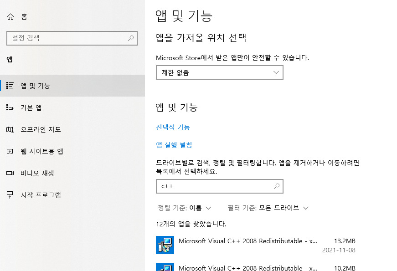Screen dimensions: 397x271
Task: Click the 앱 및 기능 list icon in sidebar
Action: click(10, 86)
